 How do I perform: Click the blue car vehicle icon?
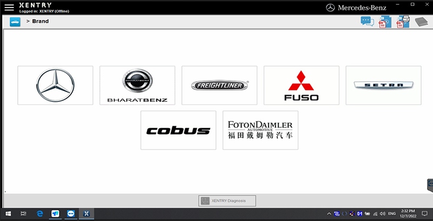coord(15,22)
